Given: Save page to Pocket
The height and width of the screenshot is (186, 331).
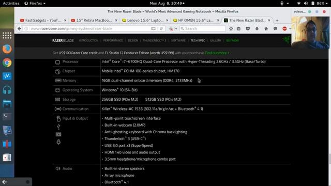Looking at the screenshot, I should 248,28.
